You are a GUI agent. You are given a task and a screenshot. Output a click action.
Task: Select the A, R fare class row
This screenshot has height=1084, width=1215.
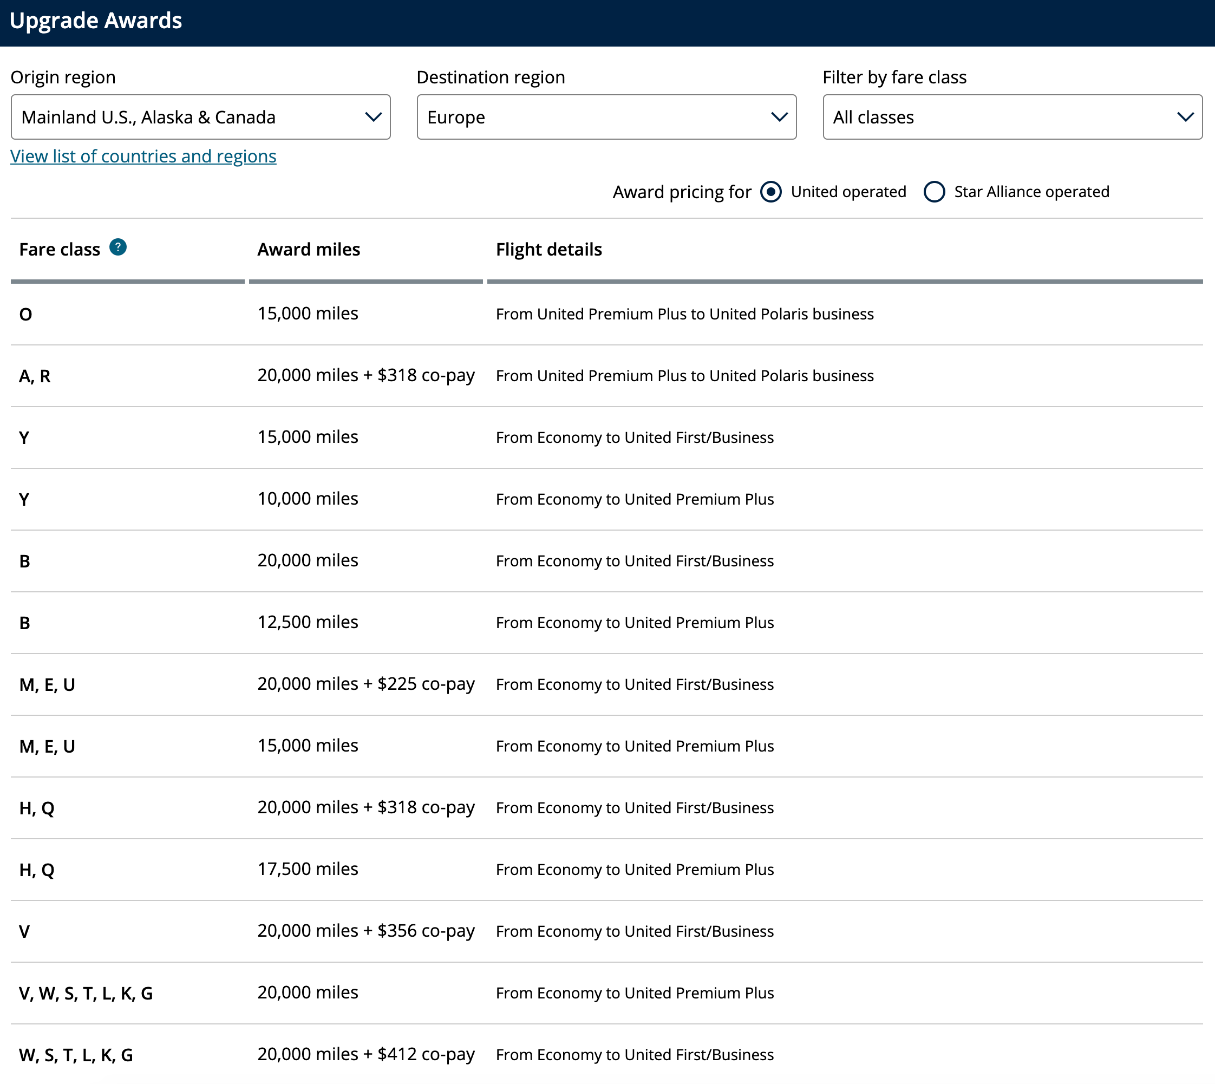point(35,376)
